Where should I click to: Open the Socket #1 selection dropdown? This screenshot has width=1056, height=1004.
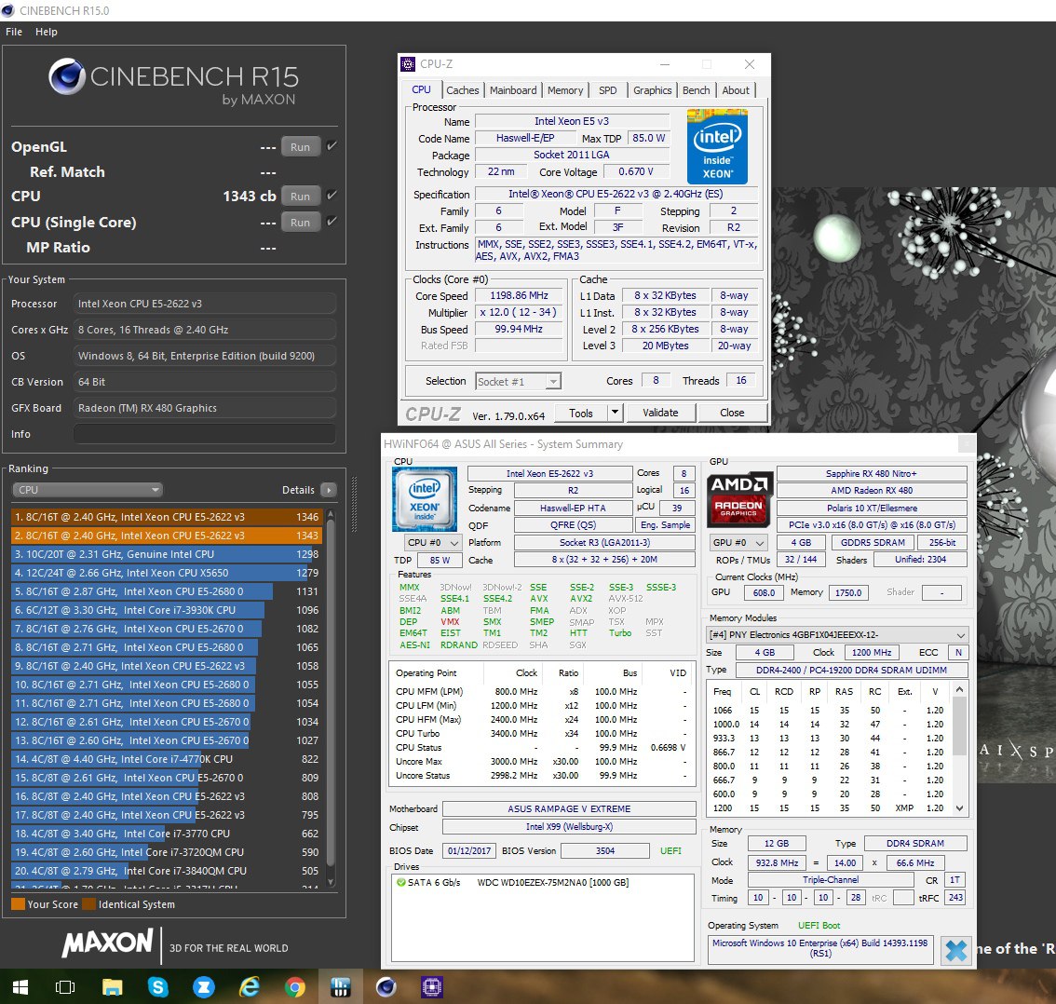[518, 382]
